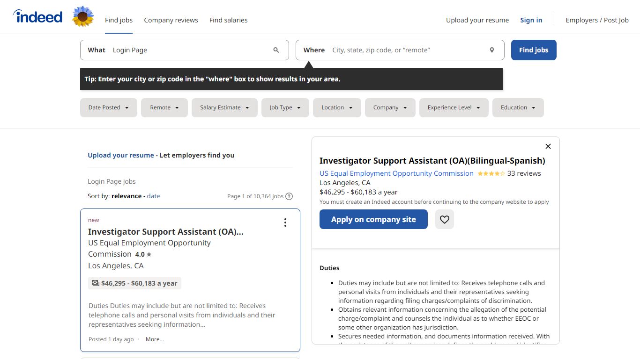Click the job title heading in the details panel

[x=432, y=161]
